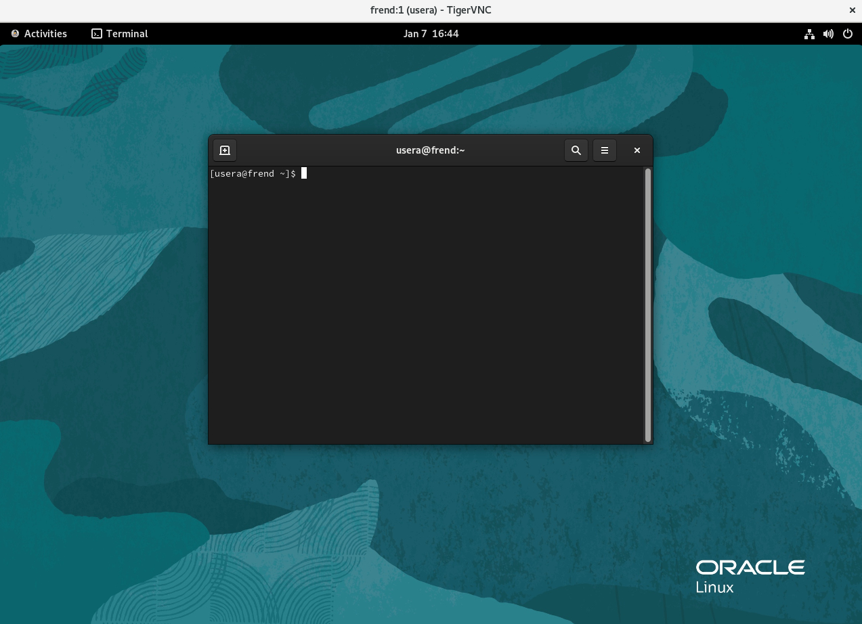Click the Activities icon in the top bar

tap(16, 34)
